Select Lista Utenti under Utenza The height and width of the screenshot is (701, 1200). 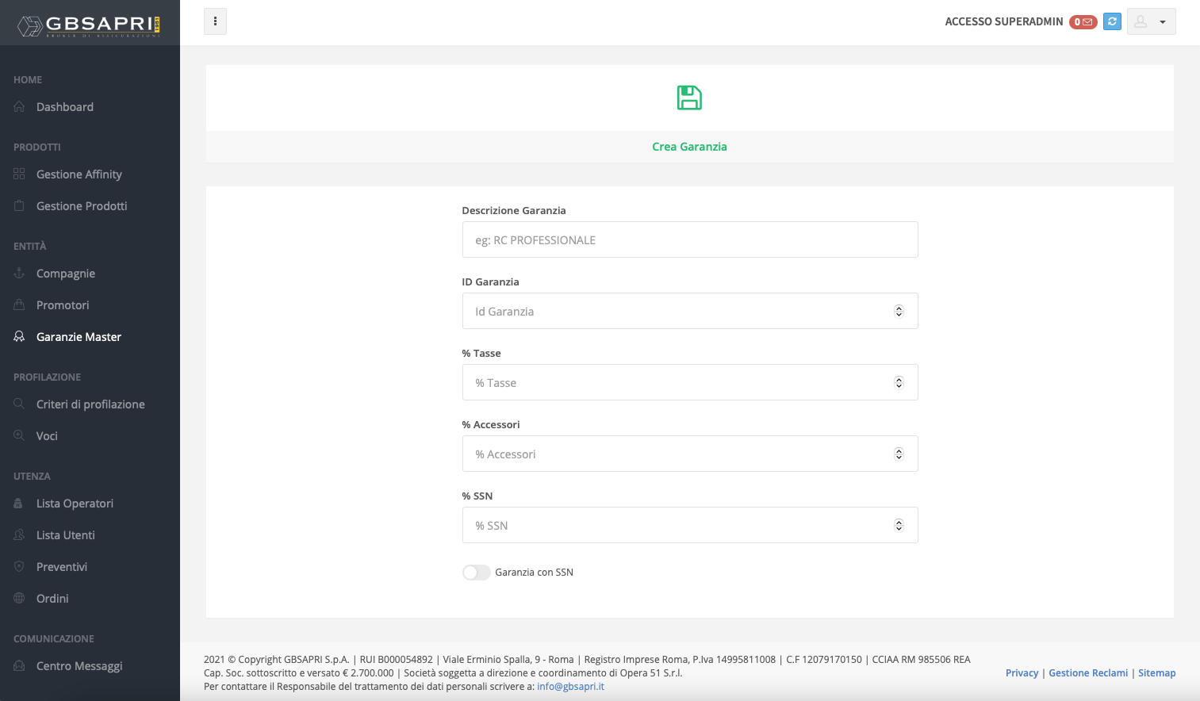[x=63, y=534]
